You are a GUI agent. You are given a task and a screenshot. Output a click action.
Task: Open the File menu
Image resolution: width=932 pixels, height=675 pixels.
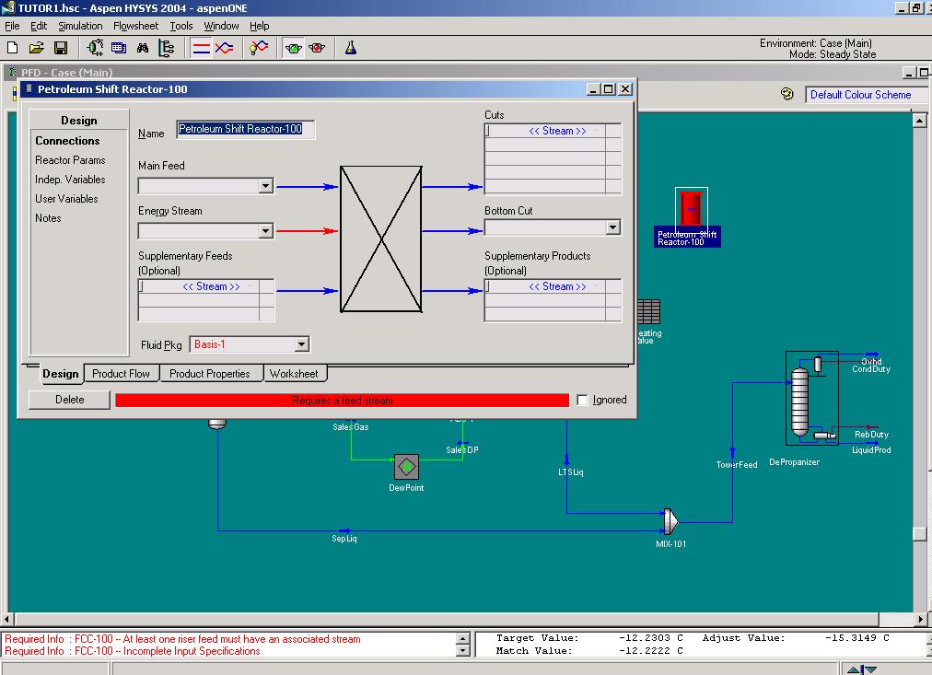13,26
